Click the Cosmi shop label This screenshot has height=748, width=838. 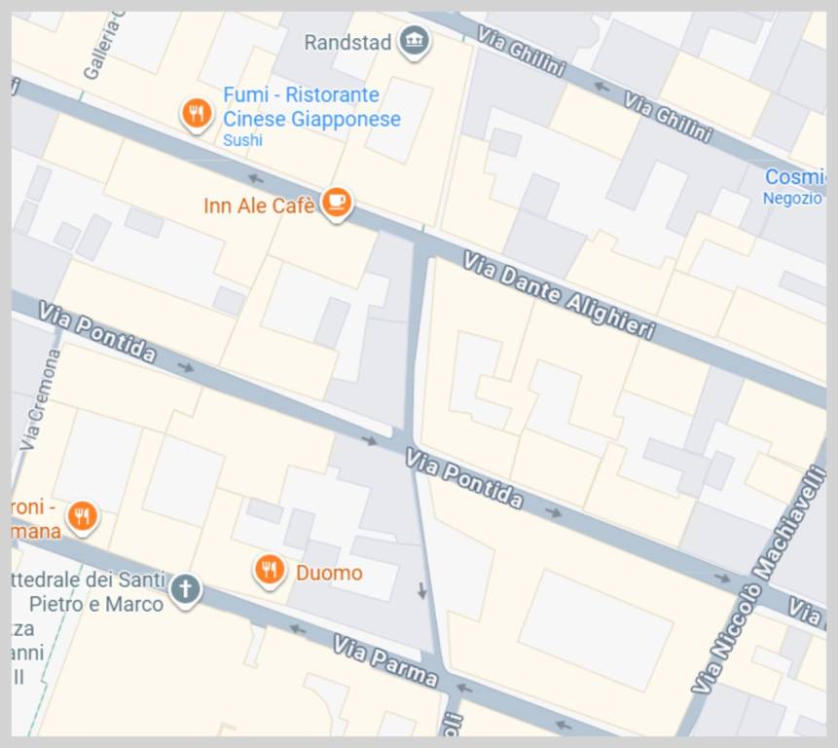click(795, 177)
